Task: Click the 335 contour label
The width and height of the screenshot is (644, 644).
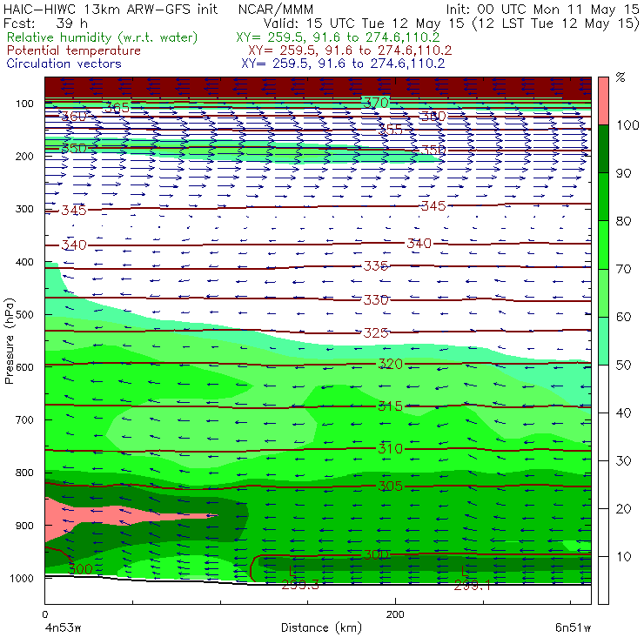Action: pos(376,266)
